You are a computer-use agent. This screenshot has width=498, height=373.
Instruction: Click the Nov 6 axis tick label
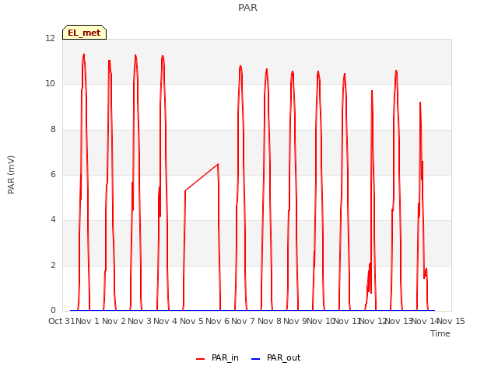(217, 321)
